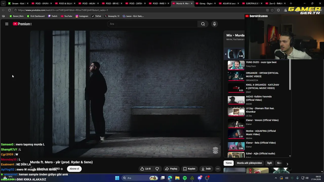Open Spotify from the taskbar
This screenshot has height=182, width=324.
185,178
